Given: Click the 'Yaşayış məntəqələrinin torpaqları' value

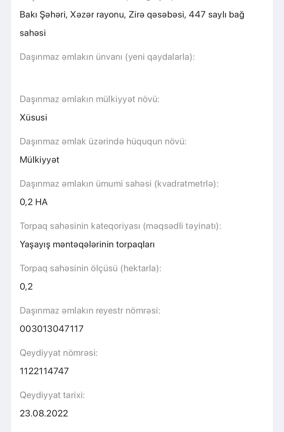Looking at the screenshot, I should point(87,245).
